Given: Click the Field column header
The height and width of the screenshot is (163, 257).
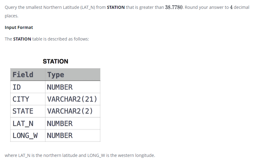Looking at the screenshot, I should pyautogui.click(x=28, y=75).
